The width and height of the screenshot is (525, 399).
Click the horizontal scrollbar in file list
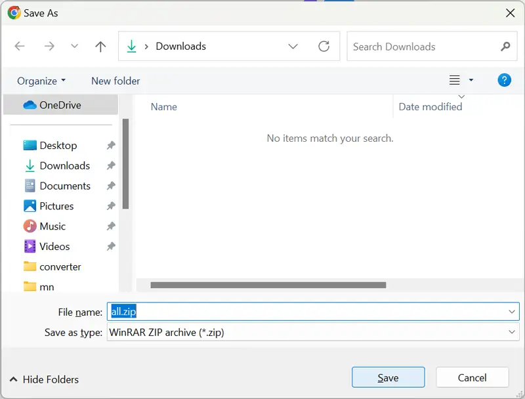tap(268, 285)
